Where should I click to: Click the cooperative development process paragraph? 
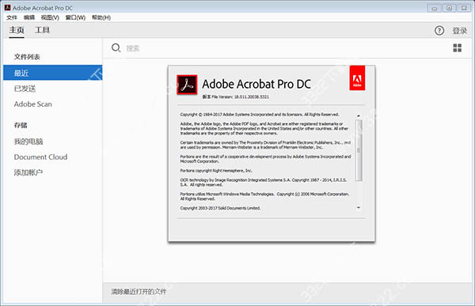pyautogui.click(x=265, y=159)
